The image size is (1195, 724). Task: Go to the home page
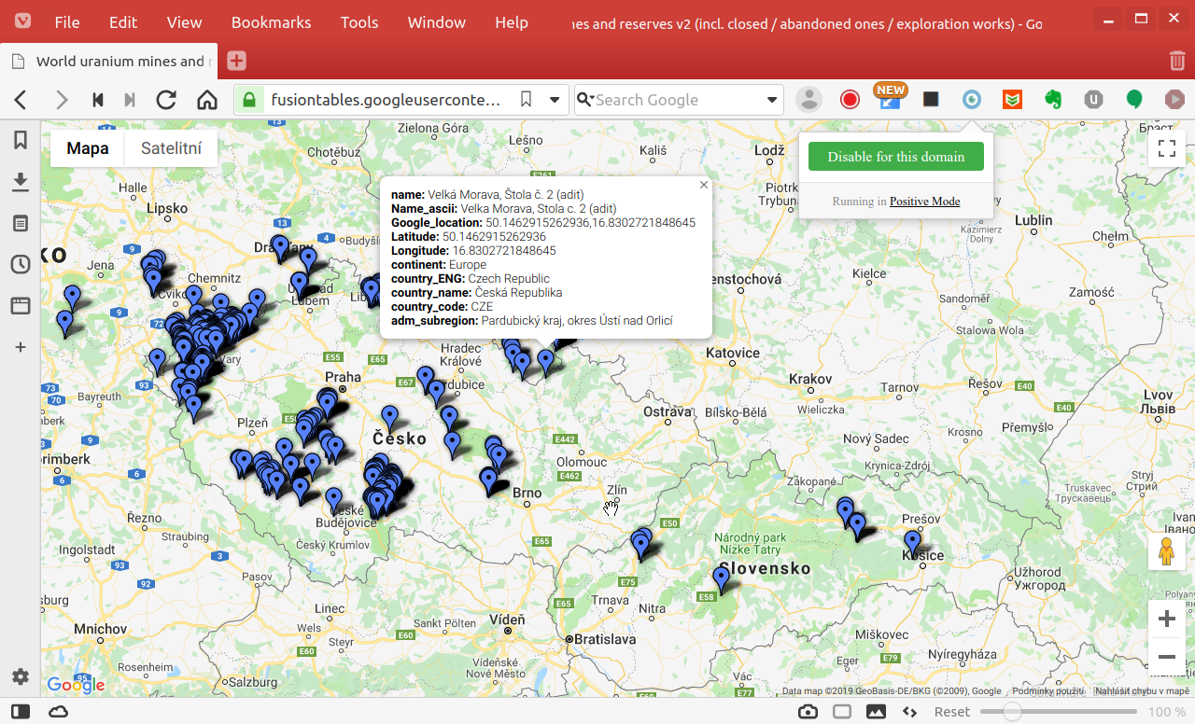click(x=206, y=100)
